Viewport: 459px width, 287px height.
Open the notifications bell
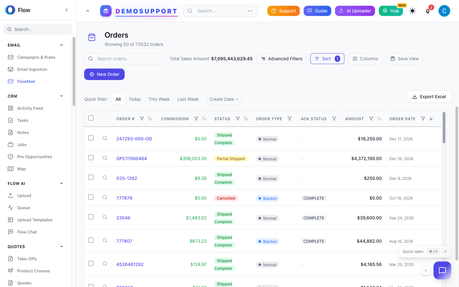coord(427,11)
